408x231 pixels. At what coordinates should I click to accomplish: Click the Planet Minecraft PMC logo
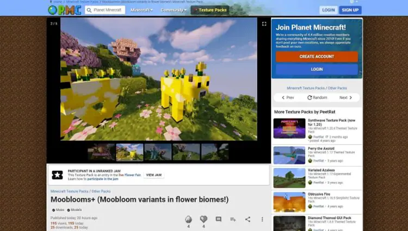click(63, 10)
